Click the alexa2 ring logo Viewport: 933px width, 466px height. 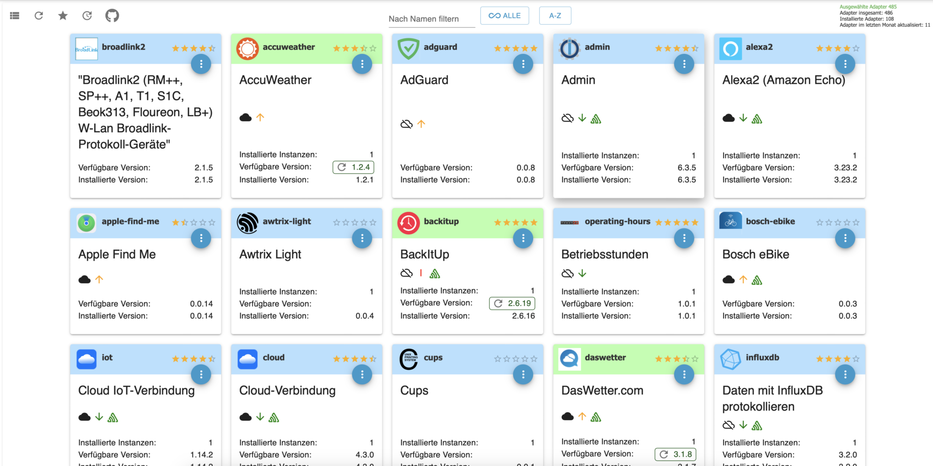tap(730, 49)
